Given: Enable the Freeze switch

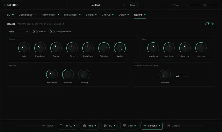Looking at the screenshot, I should click(35, 32).
